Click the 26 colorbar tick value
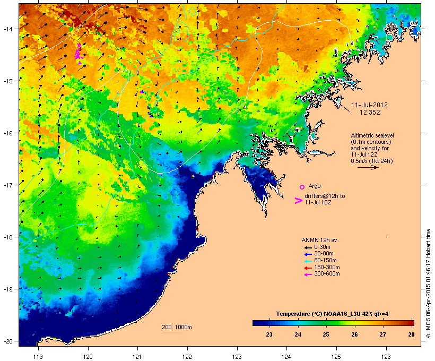Screen dimensions: 435x361 [x=354, y=334]
